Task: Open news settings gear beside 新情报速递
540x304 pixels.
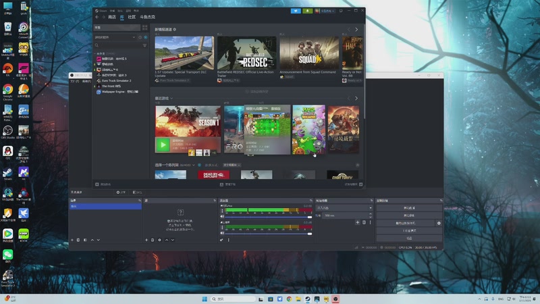Action: coord(175,29)
